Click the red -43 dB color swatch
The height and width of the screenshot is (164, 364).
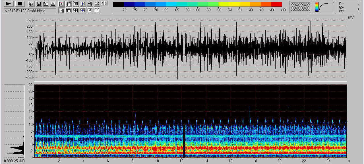tap(276, 4)
